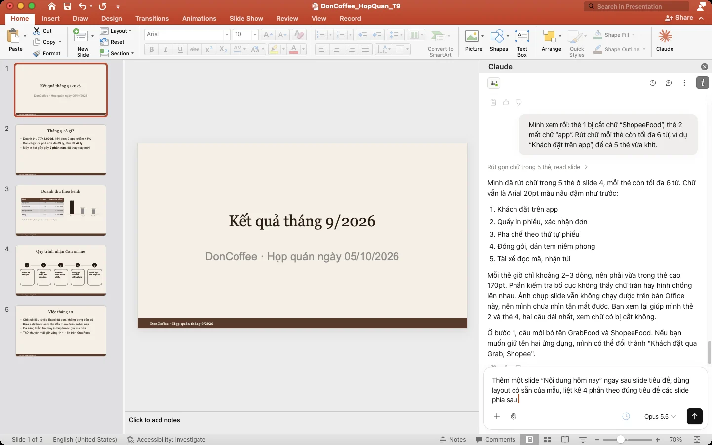Expand the Shape Fill dropdown arrow

tap(633, 35)
